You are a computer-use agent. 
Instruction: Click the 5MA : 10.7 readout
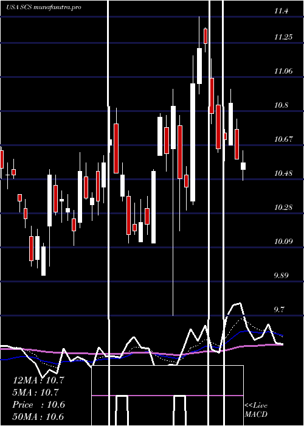pyautogui.click(x=36, y=393)
